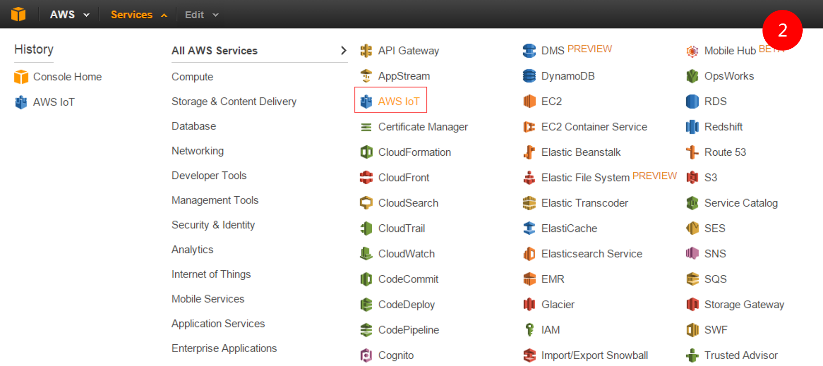Click the Certificate Manager icon
This screenshot has height=366, width=823.
366,127
